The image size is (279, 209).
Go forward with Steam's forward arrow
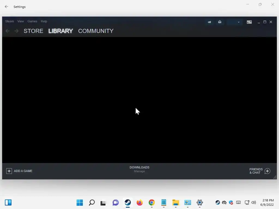(16, 31)
